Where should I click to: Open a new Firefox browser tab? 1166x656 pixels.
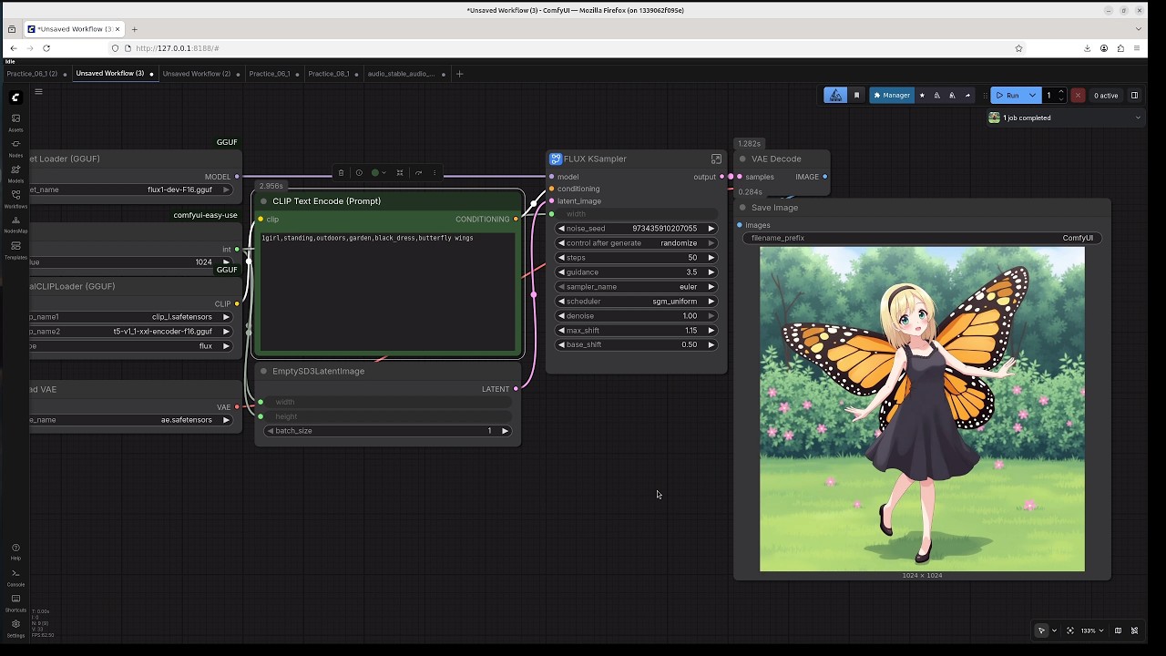click(134, 29)
